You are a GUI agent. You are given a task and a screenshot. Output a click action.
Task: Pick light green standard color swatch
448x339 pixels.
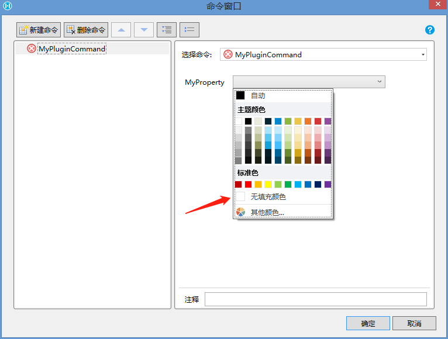278,185
